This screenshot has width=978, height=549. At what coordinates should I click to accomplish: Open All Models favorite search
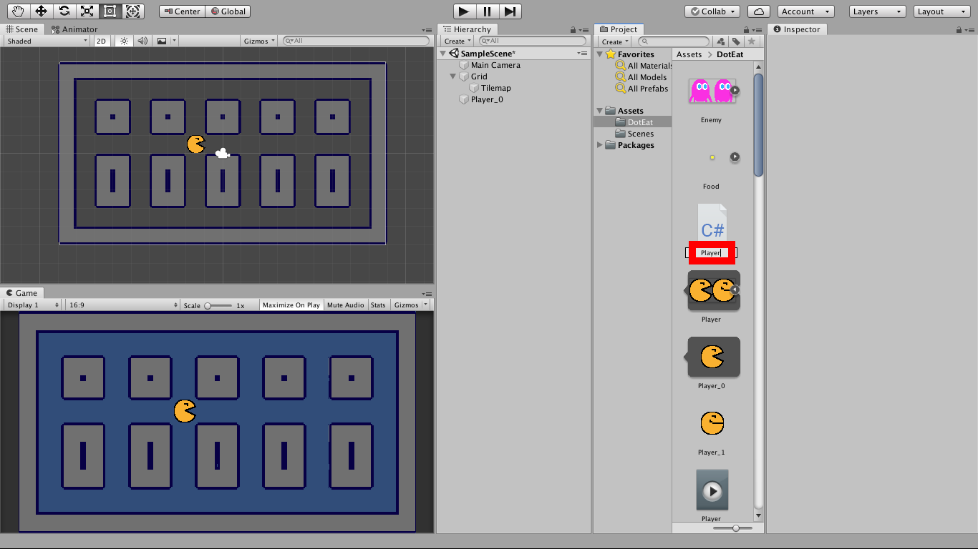pos(641,77)
